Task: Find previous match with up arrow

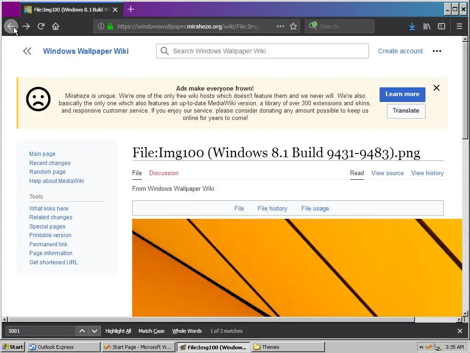Action: 82,331
